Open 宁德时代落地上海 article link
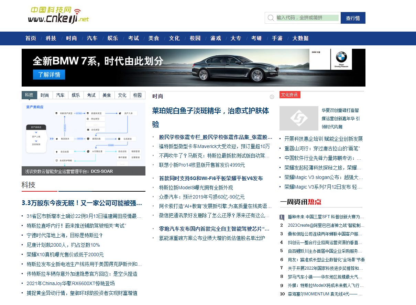 65,235
